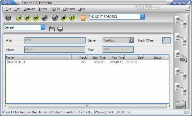Open the CDDB menu
The height and width of the screenshot is (116, 192).
pyautogui.click(x=55, y=9)
